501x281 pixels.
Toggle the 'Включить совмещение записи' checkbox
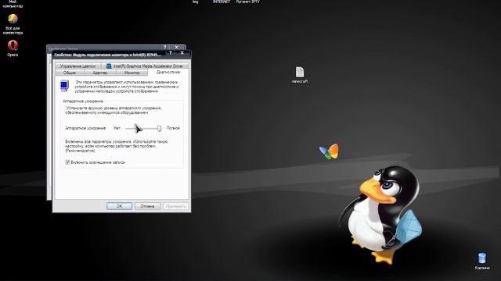coord(68,162)
